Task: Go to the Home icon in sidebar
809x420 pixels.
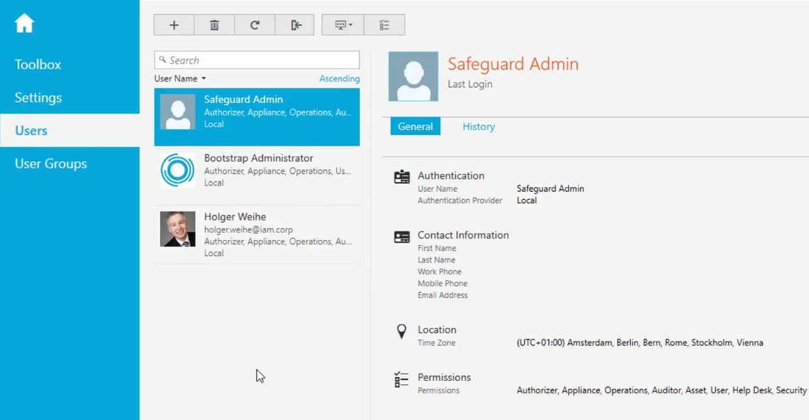Action: click(x=24, y=23)
